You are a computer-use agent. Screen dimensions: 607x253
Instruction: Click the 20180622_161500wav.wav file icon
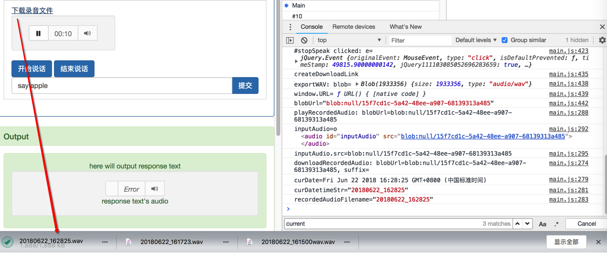tap(250, 242)
